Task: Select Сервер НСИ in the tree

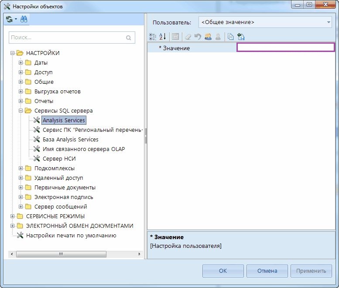Action: pos(59,159)
